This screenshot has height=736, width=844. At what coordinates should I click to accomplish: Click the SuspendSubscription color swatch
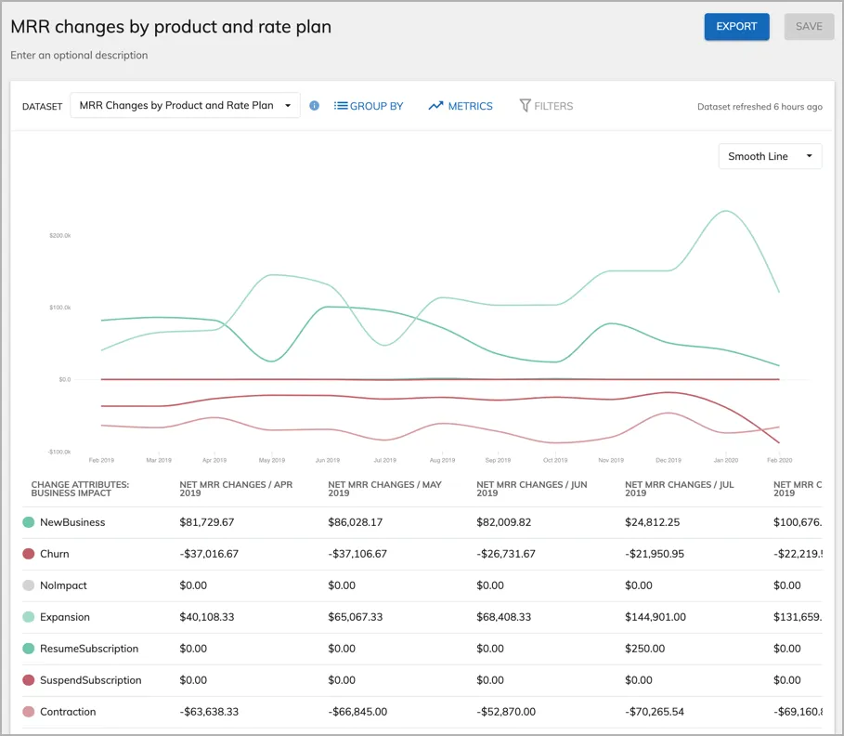click(29, 680)
